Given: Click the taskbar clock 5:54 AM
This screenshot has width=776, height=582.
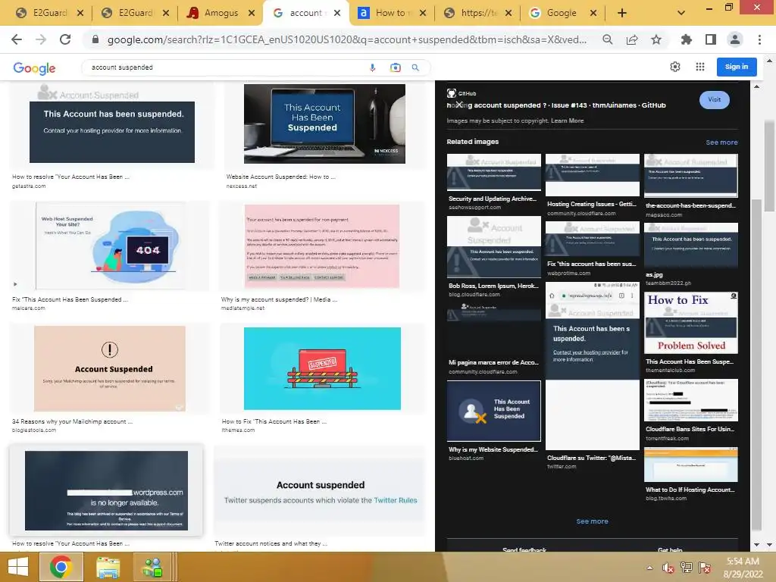Looking at the screenshot, I should [x=743, y=562].
